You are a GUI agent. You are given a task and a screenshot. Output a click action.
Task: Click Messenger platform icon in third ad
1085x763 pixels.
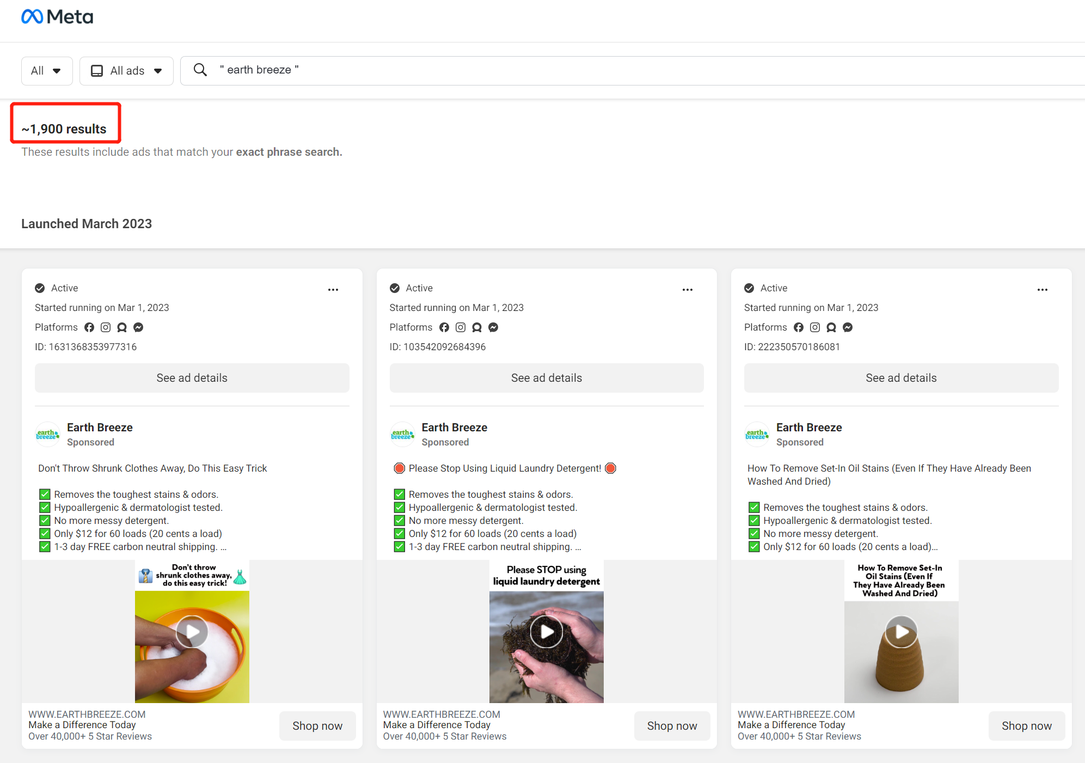tap(848, 327)
